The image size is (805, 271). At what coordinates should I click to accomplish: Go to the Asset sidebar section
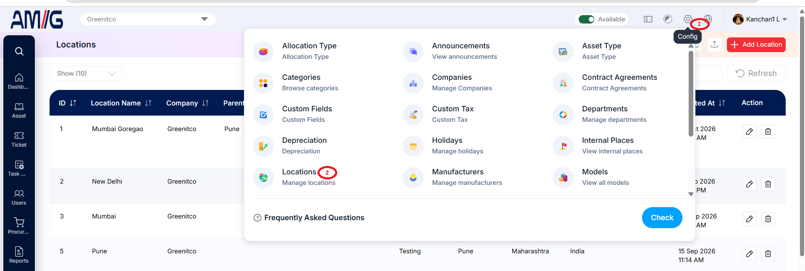pyautogui.click(x=19, y=110)
